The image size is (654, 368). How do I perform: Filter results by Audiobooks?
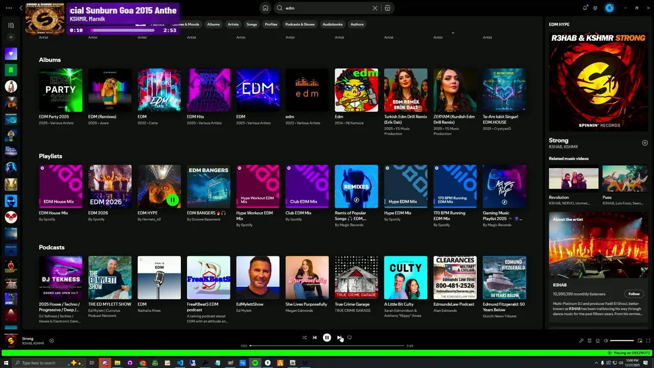point(333,25)
